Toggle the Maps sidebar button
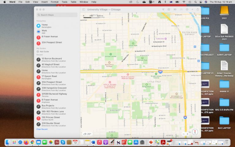 pyautogui.click(x=84, y=9)
